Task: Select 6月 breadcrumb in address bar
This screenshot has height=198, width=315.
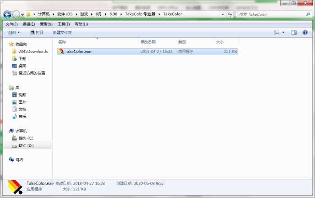Action: click(x=99, y=14)
